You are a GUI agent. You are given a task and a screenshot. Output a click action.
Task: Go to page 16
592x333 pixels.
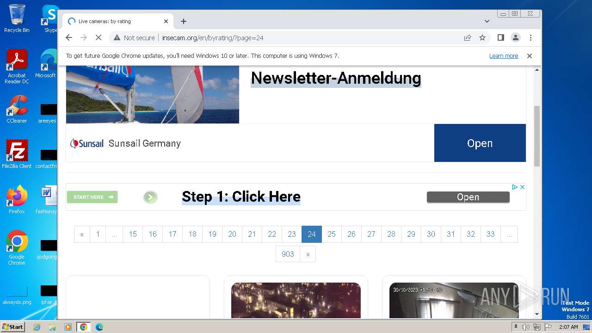click(153, 234)
